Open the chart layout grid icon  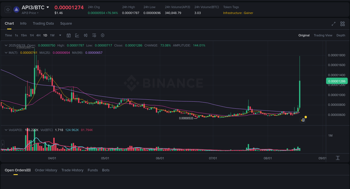point(342,24)
